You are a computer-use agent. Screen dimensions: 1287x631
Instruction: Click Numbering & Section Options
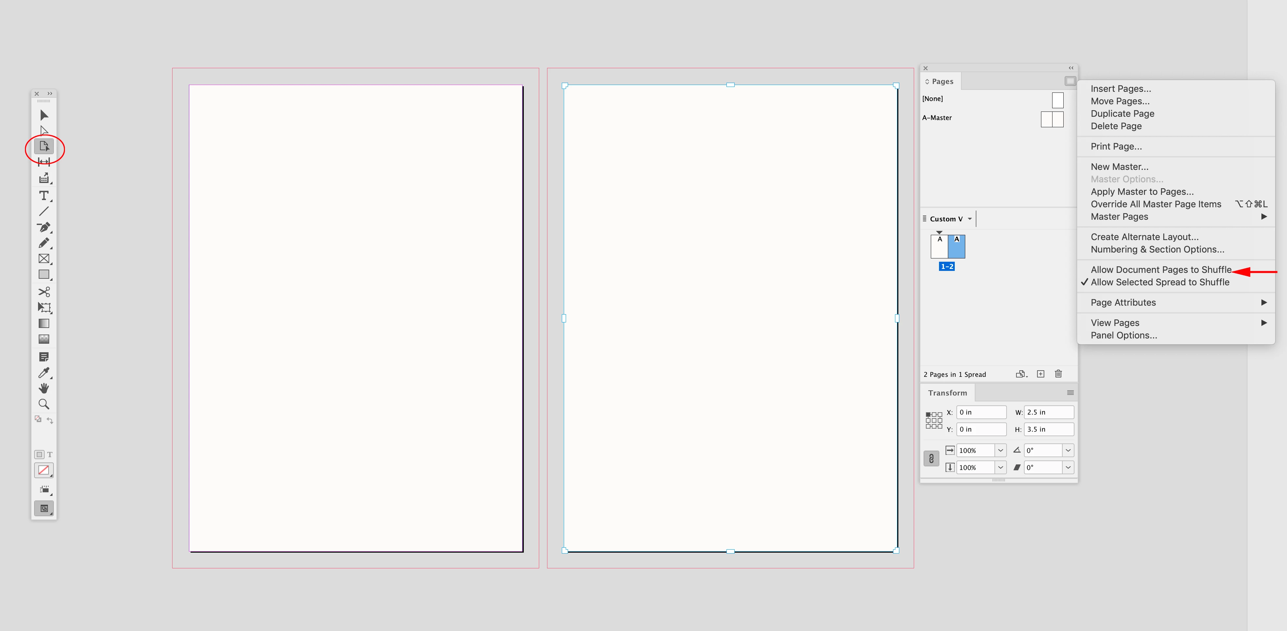(x=1157, y=249)
